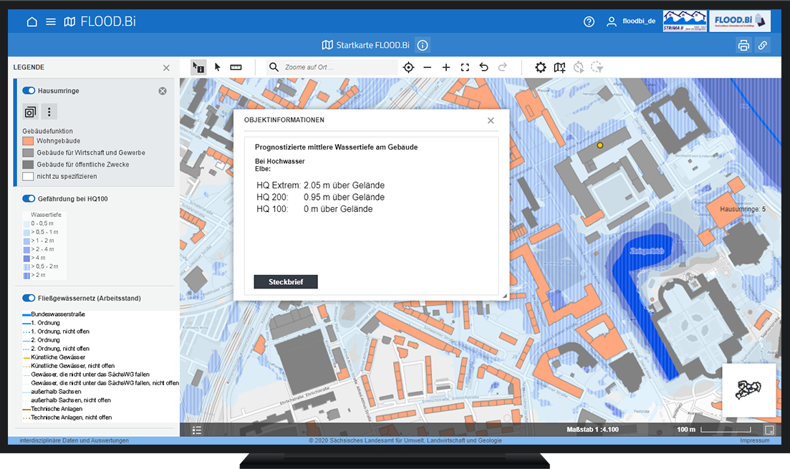Image resolution: width=790 pixels, height=469 pixels.
Task: Click the add map icon in toolbar
Action: pos(559,67)
